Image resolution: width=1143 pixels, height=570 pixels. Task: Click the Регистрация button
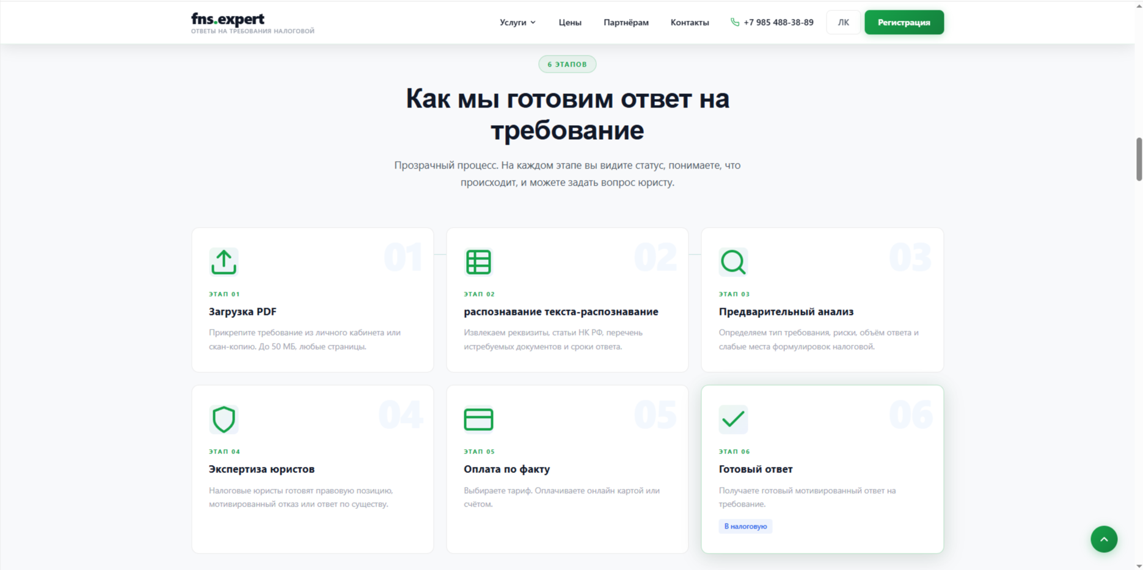(904, 23)
